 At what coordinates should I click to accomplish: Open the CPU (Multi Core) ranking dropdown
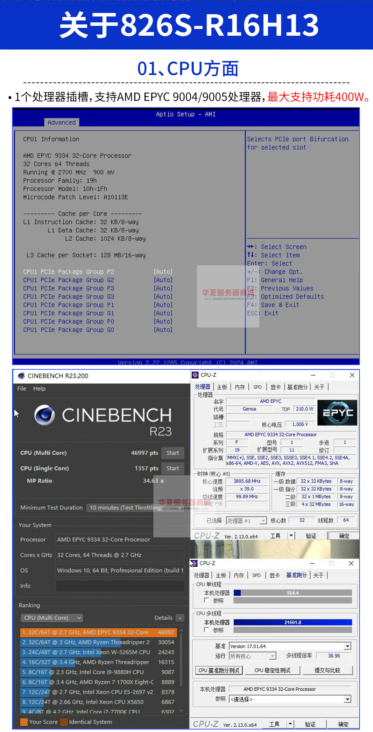[52, 618]
